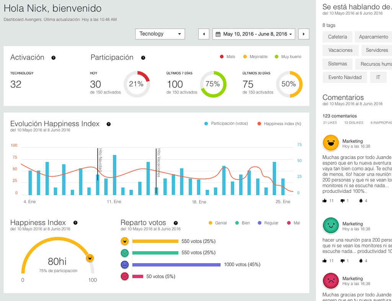Open the May 10 - June 8 date range picker
Viewport: 392px width, 301px height.
254,34
